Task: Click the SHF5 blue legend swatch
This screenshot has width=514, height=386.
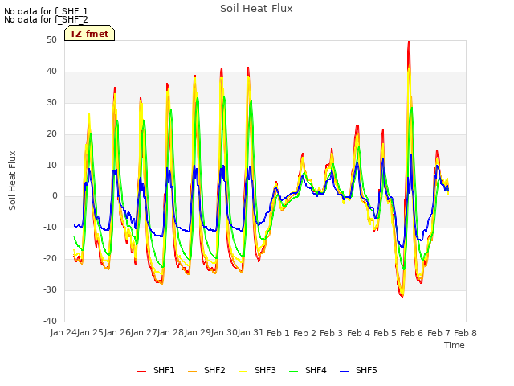Action: point(344,372)
